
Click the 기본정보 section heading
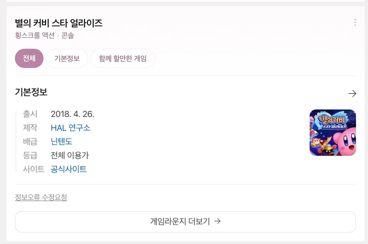[31, 92]
